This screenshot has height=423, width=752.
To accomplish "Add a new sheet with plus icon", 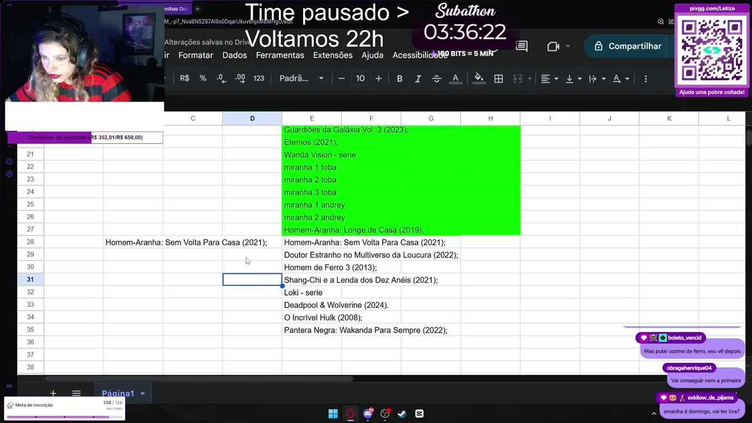I will point(53,393).
